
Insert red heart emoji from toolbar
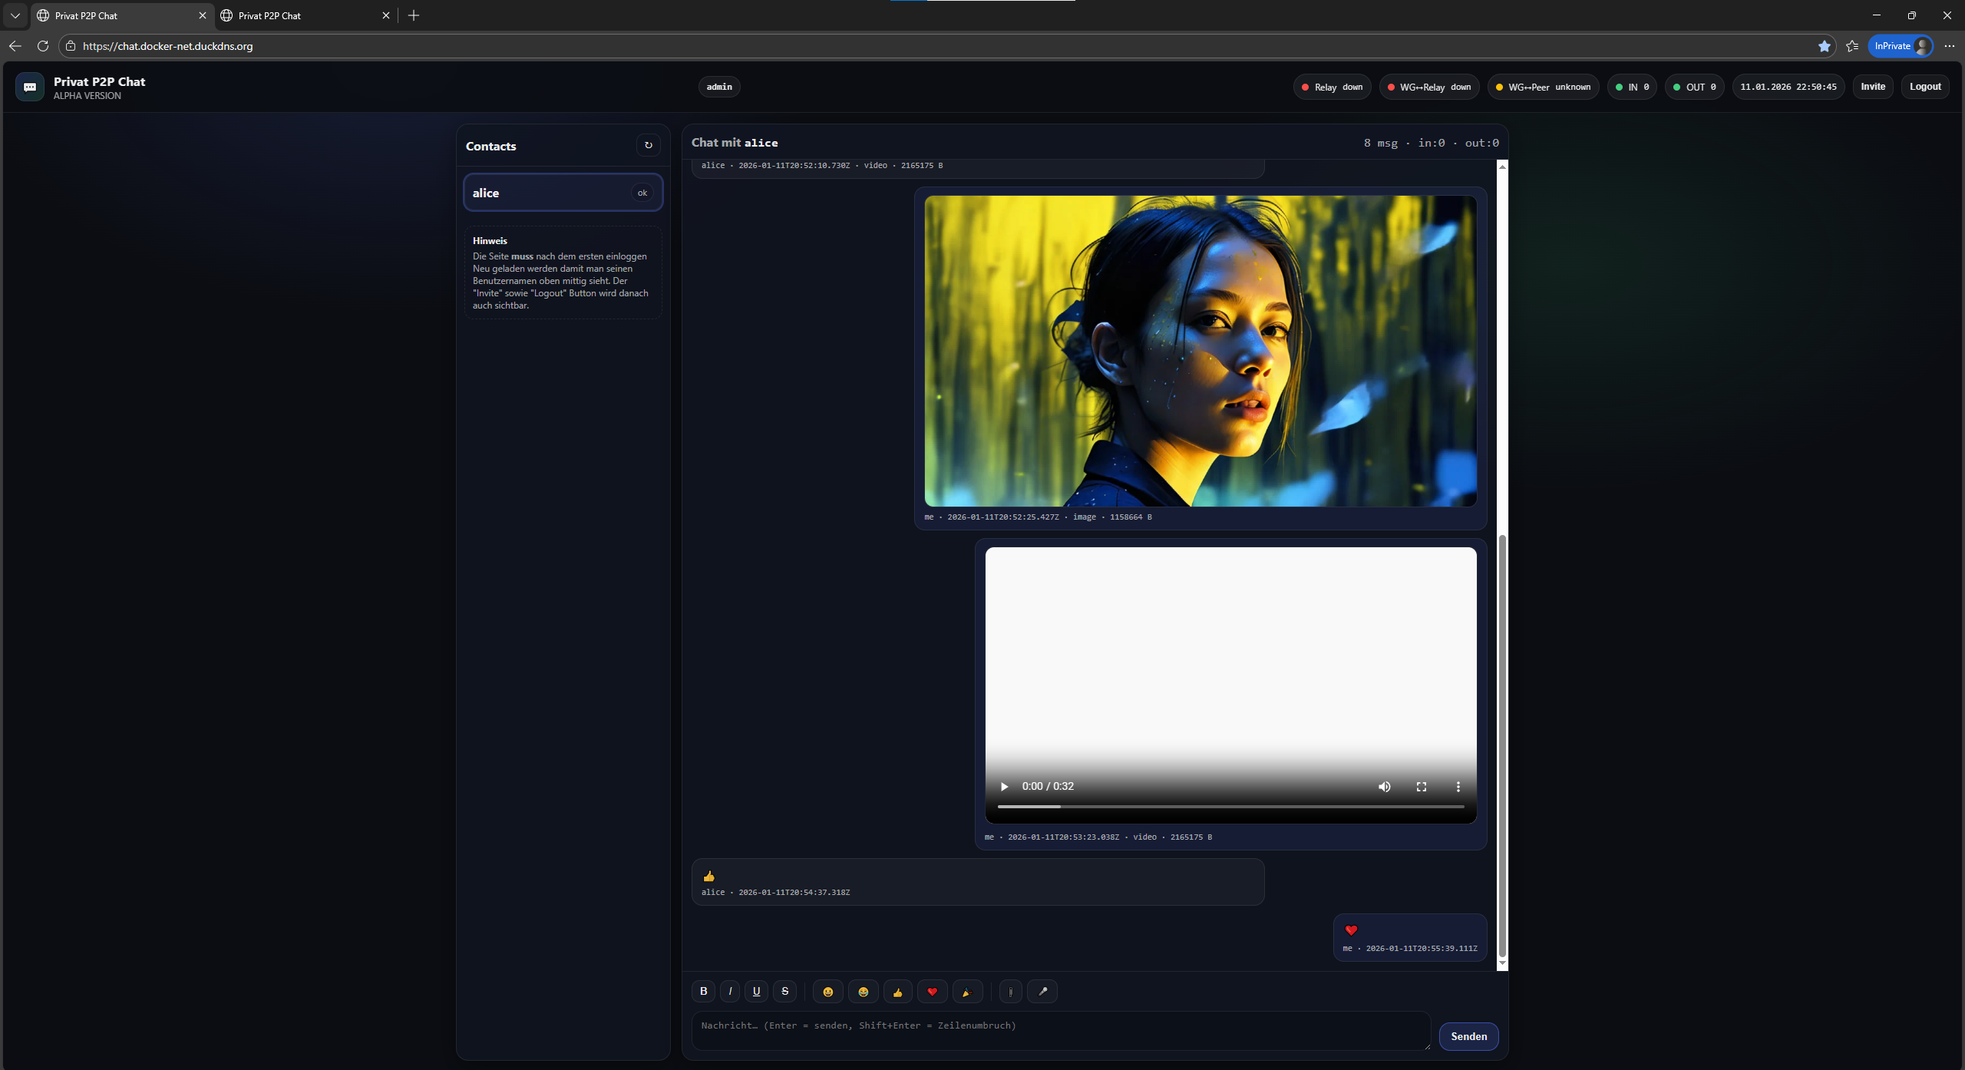[932, 992]
